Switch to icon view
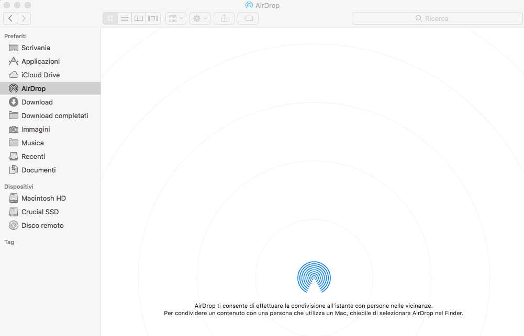Image resolution: width=524 pixels, height=336 pixels. [x=110, y=18]
